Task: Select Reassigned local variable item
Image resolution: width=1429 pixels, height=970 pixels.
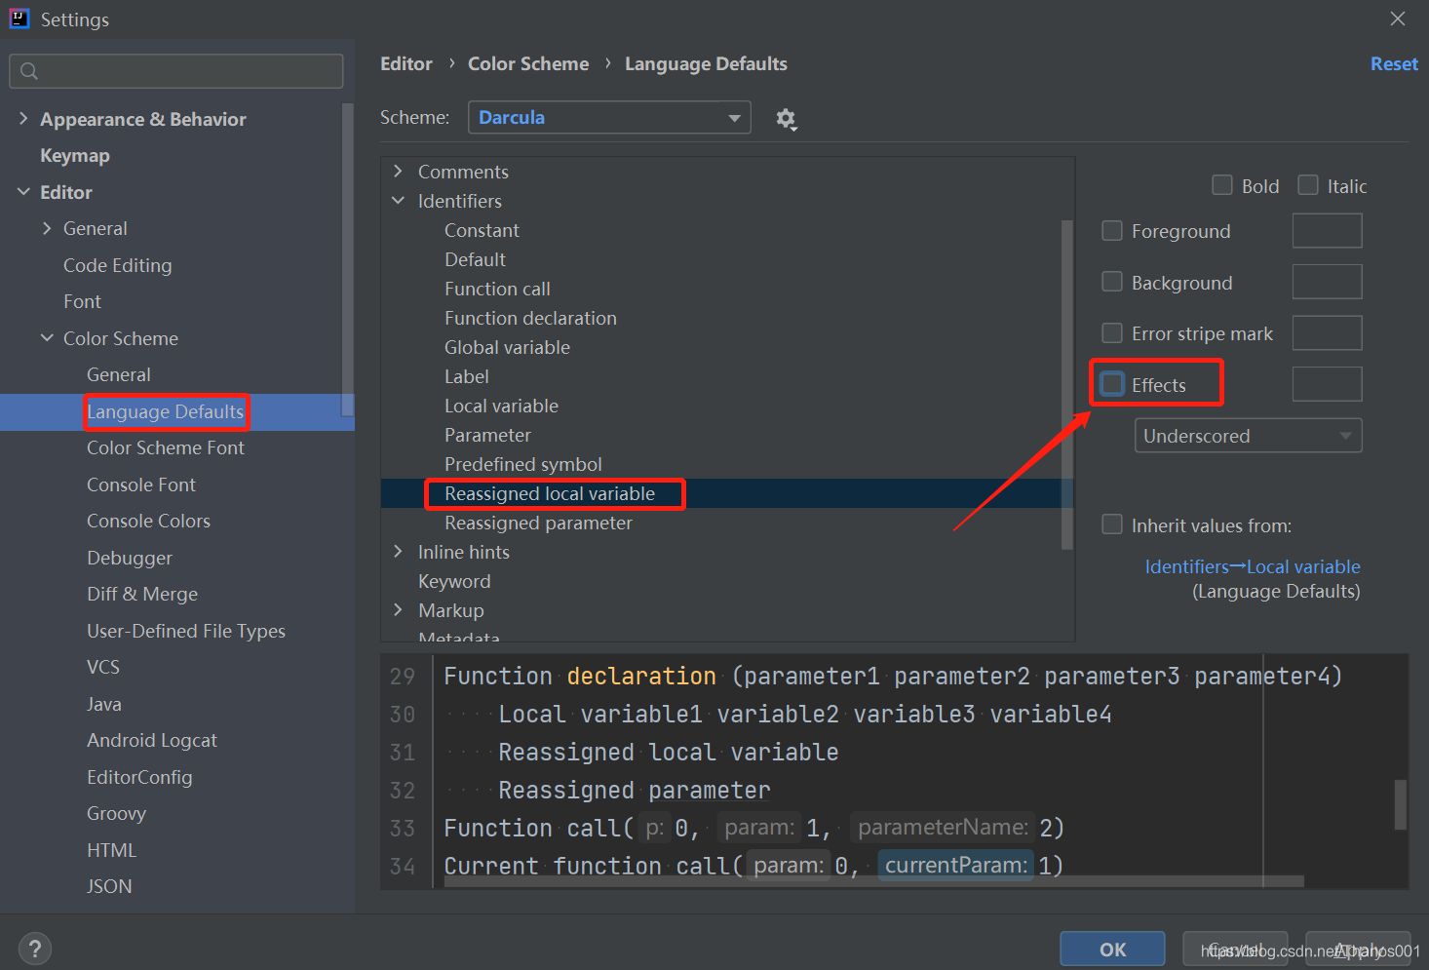Action: pyautogui.click(x=550, y=493)
